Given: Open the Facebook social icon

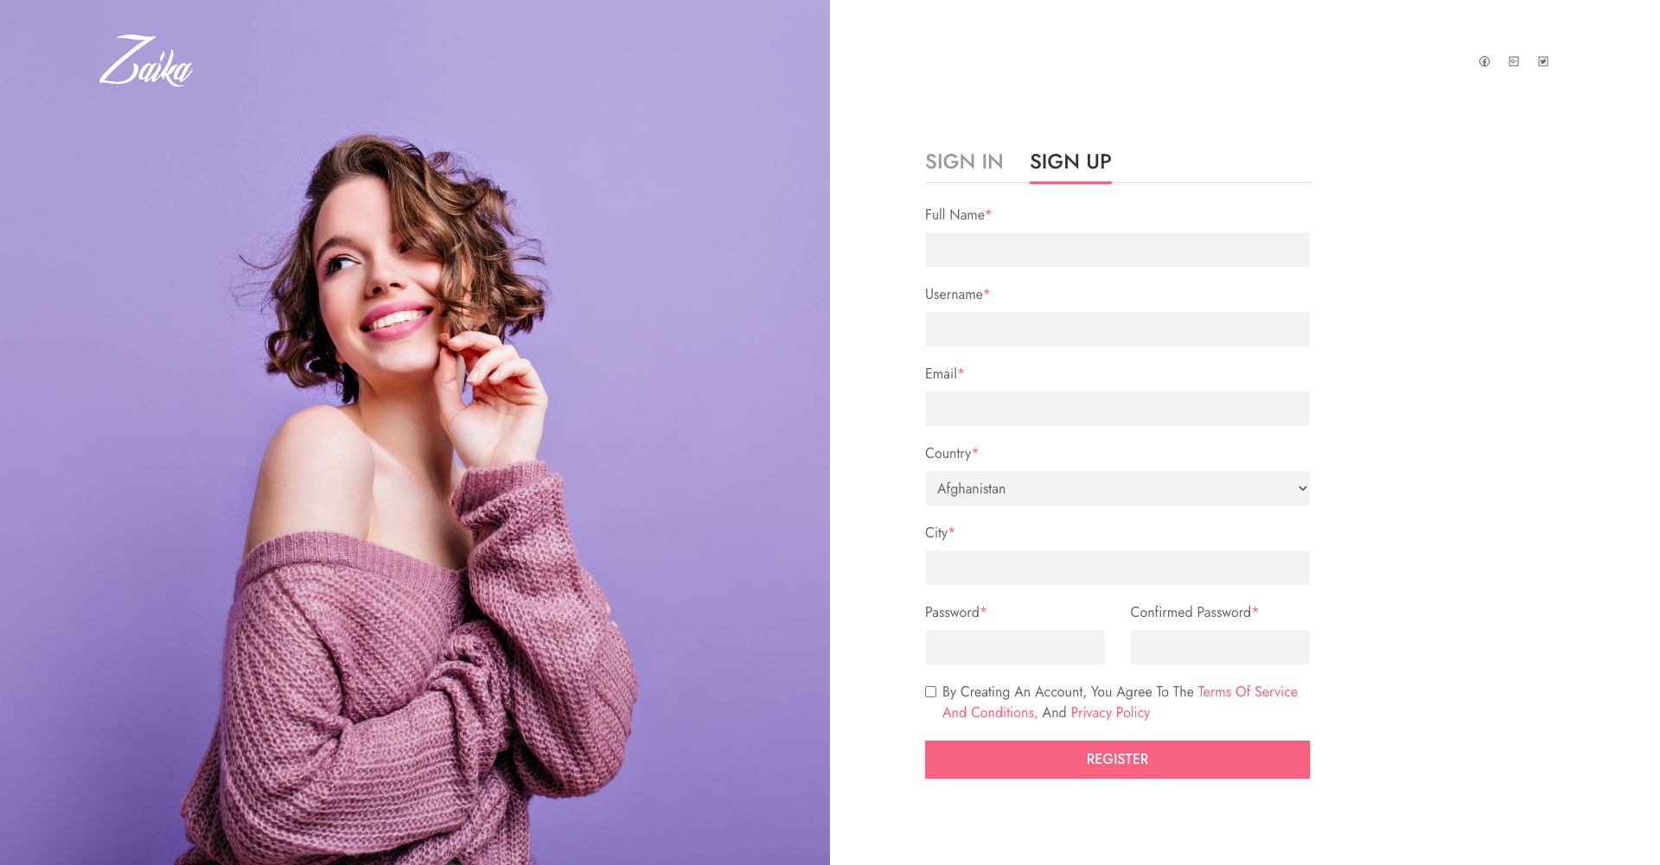Looking at the screenshot, I should click(x=1484, y=61).
